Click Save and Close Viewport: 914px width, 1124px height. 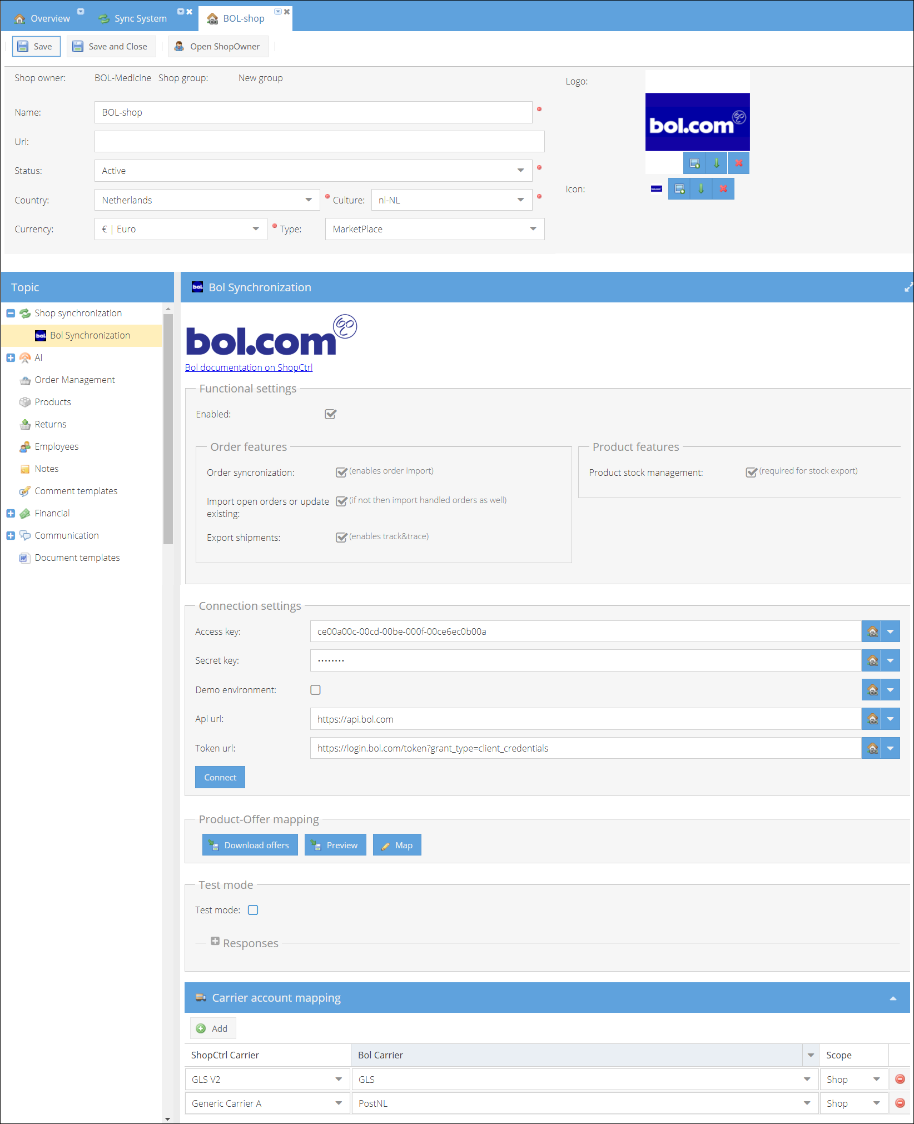pyautogui.click(x=111, y=47)
